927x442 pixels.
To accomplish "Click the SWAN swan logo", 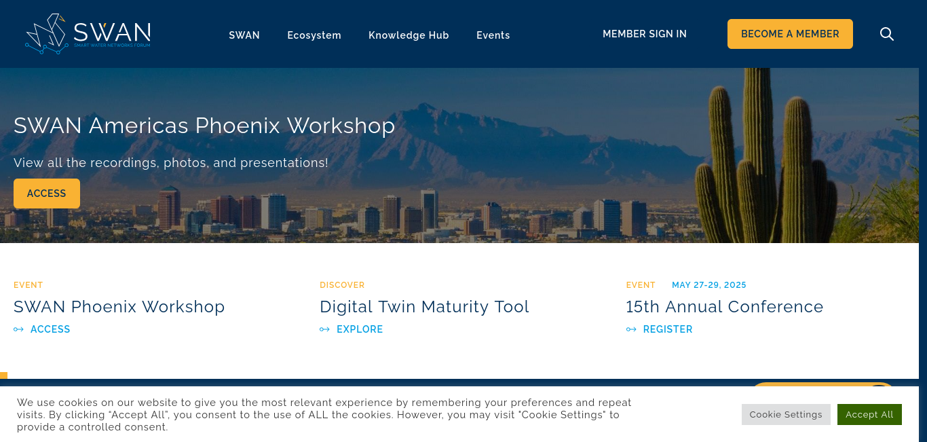I will 88,34.
